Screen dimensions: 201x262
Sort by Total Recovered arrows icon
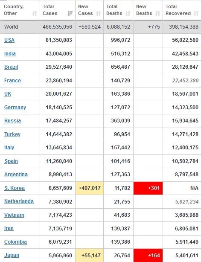196,13
